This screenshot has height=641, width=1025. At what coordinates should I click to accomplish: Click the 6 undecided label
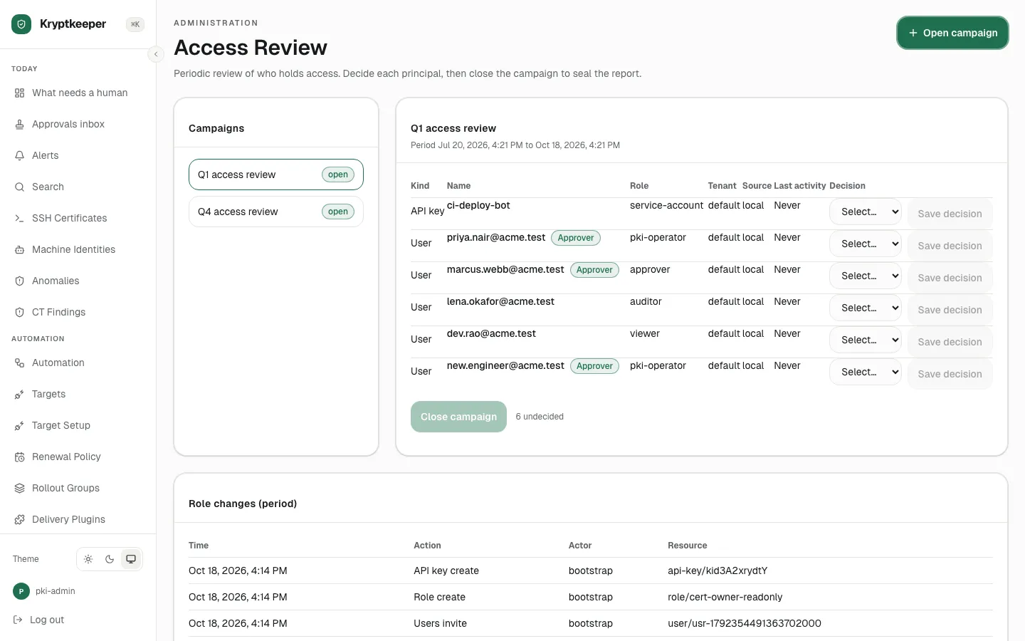coord(540,417)
